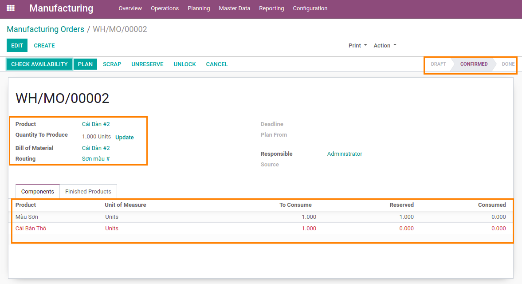
Task: Select the Màu Sơn component row
Action: [261, 217]
